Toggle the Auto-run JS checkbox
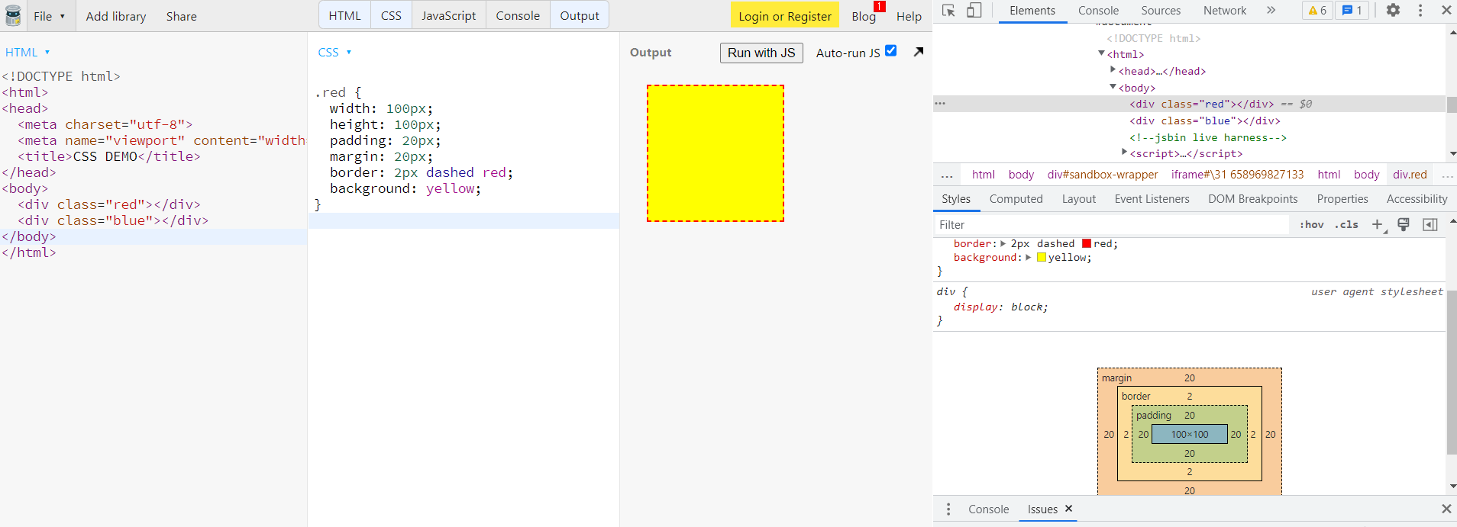 tap(891, 51)
